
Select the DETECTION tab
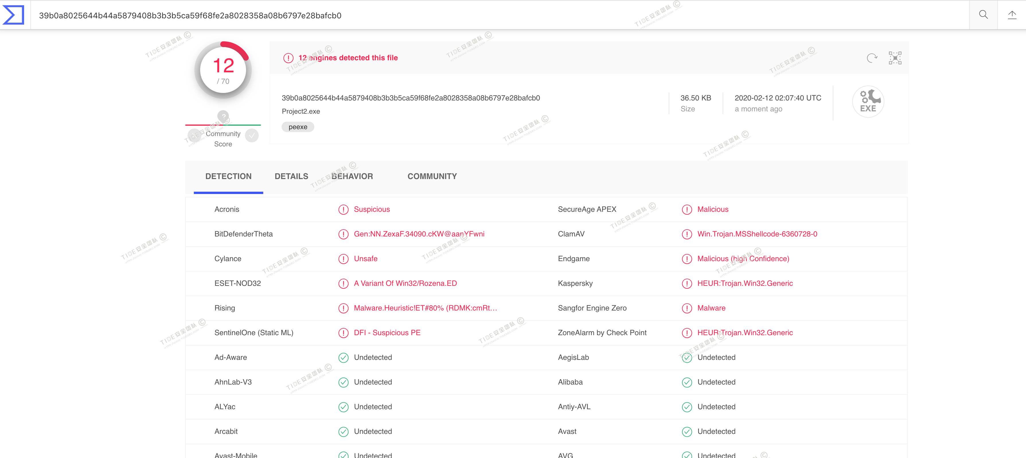228,176
